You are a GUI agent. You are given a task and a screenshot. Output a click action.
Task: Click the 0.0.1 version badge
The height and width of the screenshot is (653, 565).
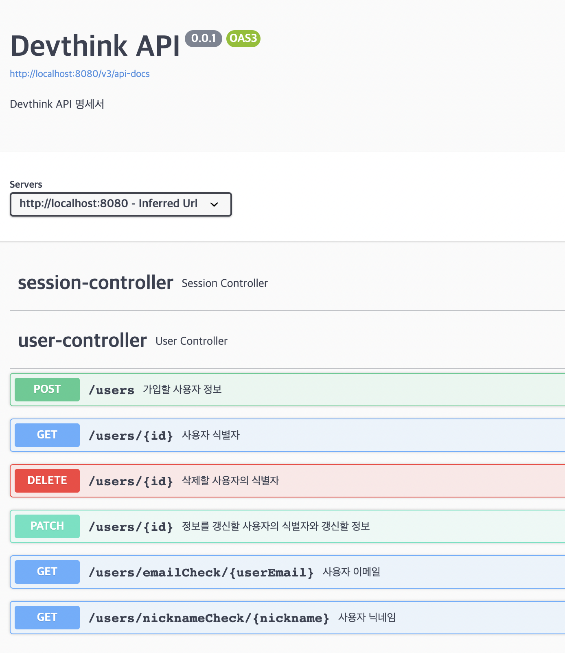(x=204, y=38)
